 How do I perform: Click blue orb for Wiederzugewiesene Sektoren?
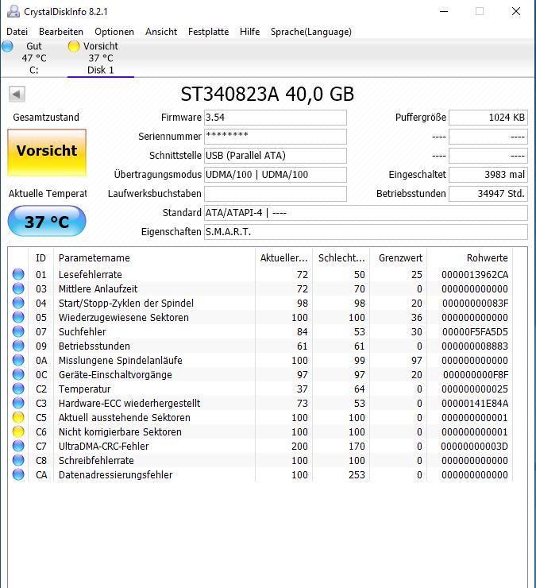click(x=18, y=317)
